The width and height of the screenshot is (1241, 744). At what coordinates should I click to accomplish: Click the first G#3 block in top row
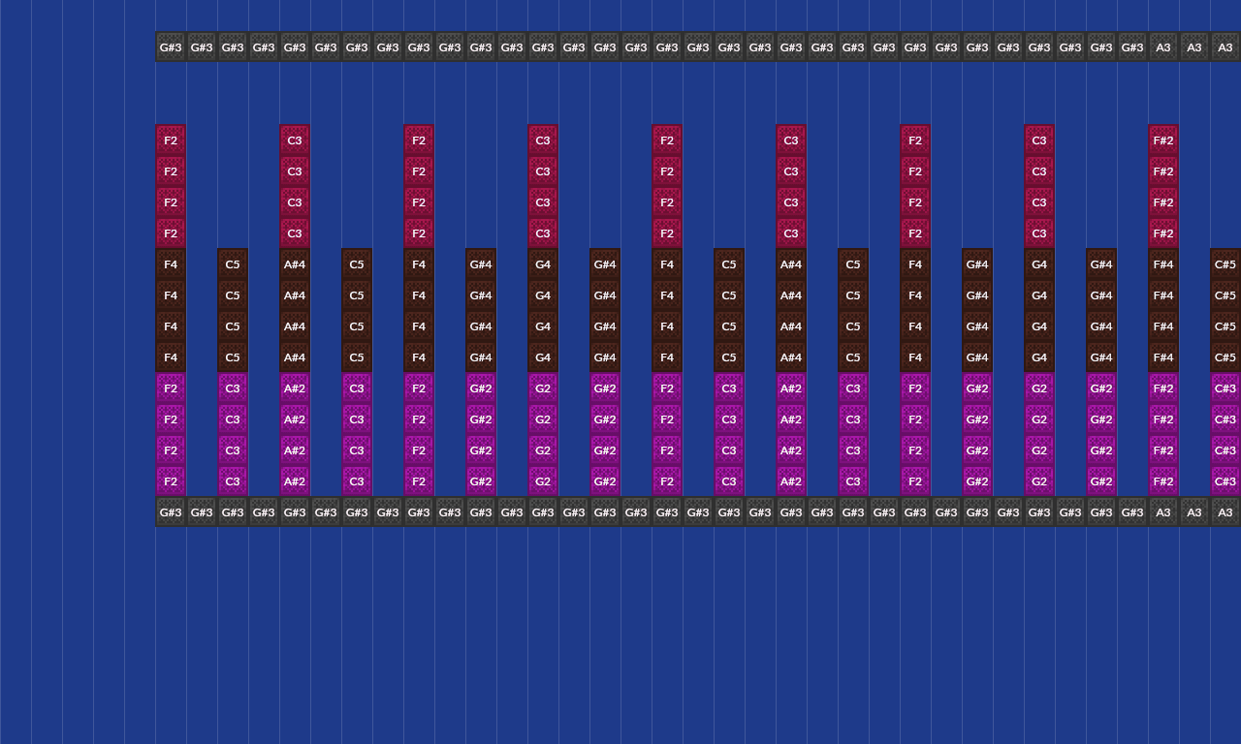(x=171, y=47)
